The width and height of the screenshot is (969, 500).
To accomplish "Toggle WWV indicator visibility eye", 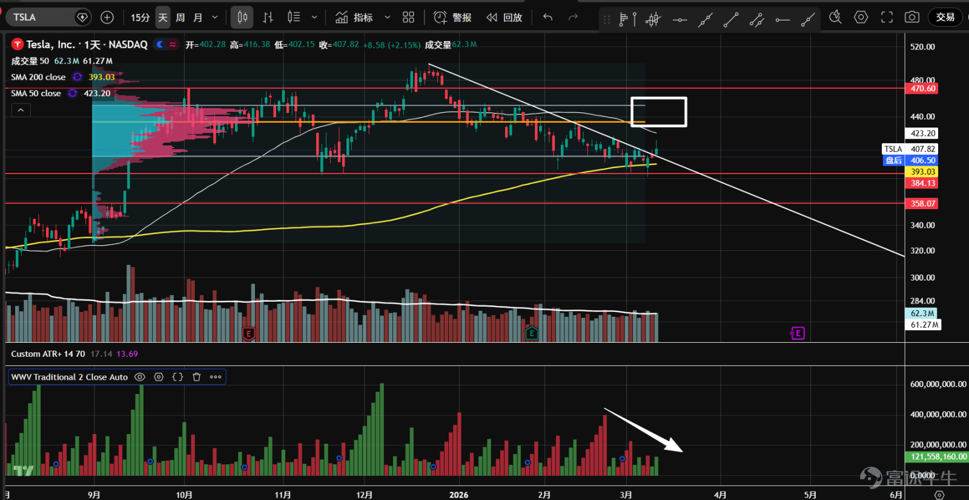I will click(140, 377).
